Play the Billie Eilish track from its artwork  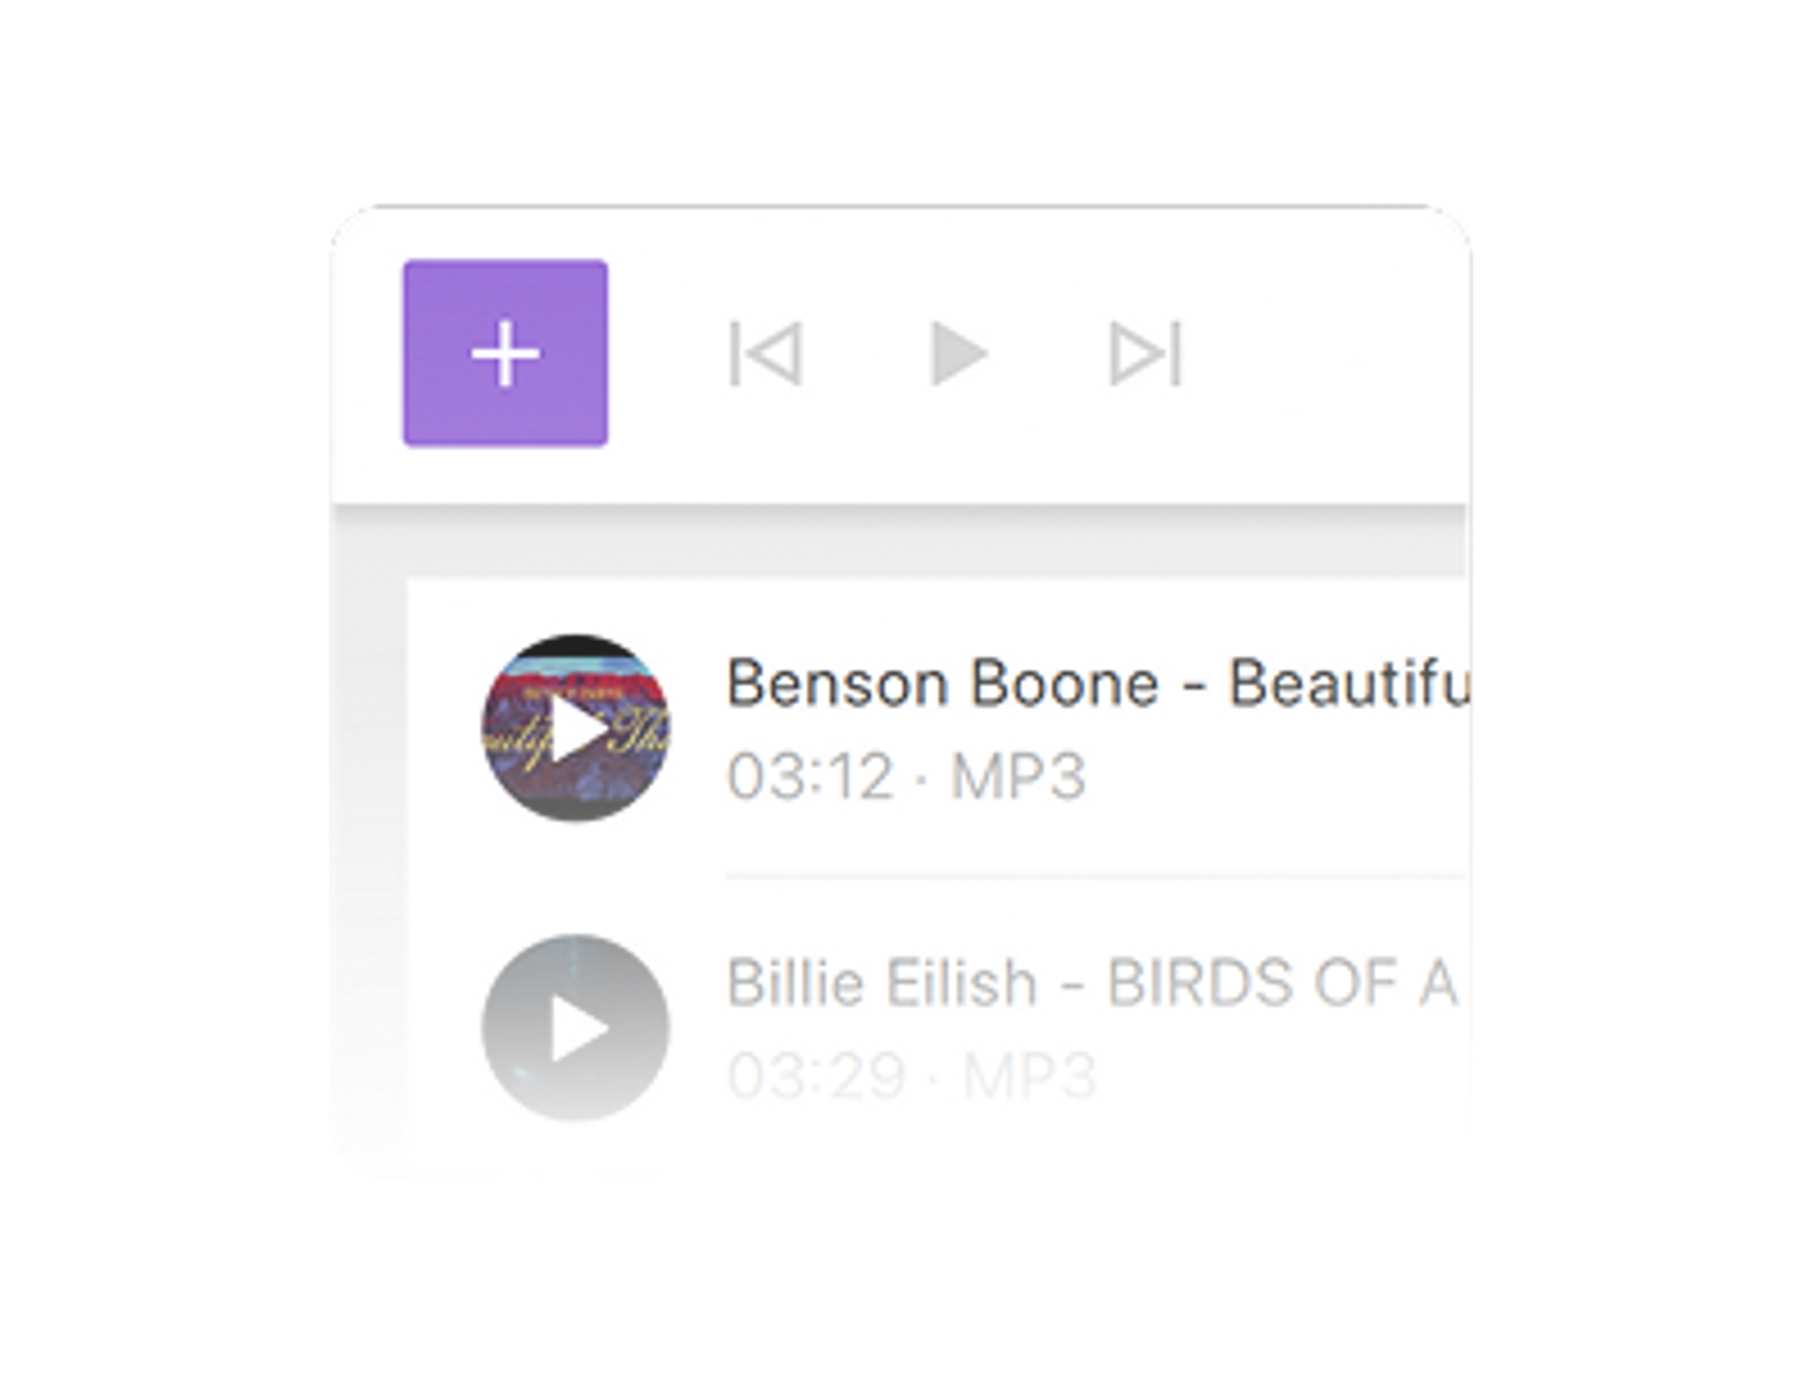(x=576, y=1028)
